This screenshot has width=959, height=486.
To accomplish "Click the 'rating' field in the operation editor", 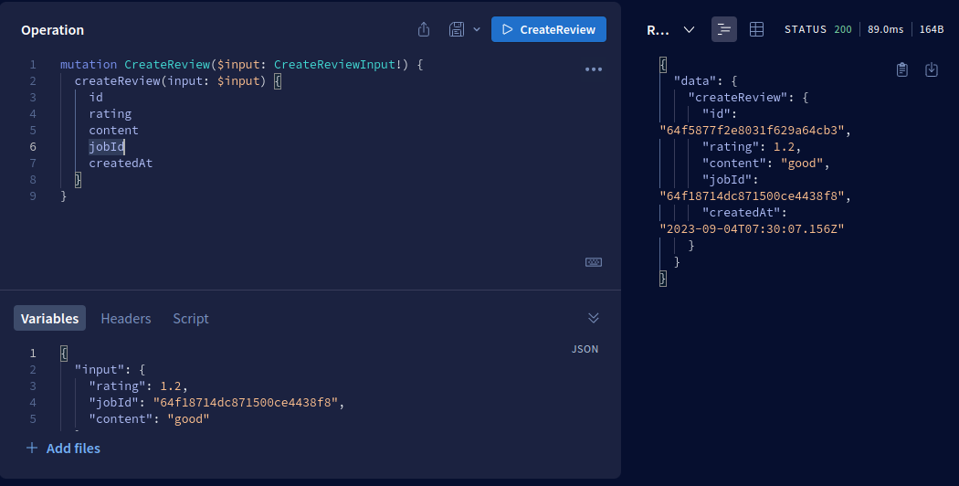I will click(x=111, y=113).
